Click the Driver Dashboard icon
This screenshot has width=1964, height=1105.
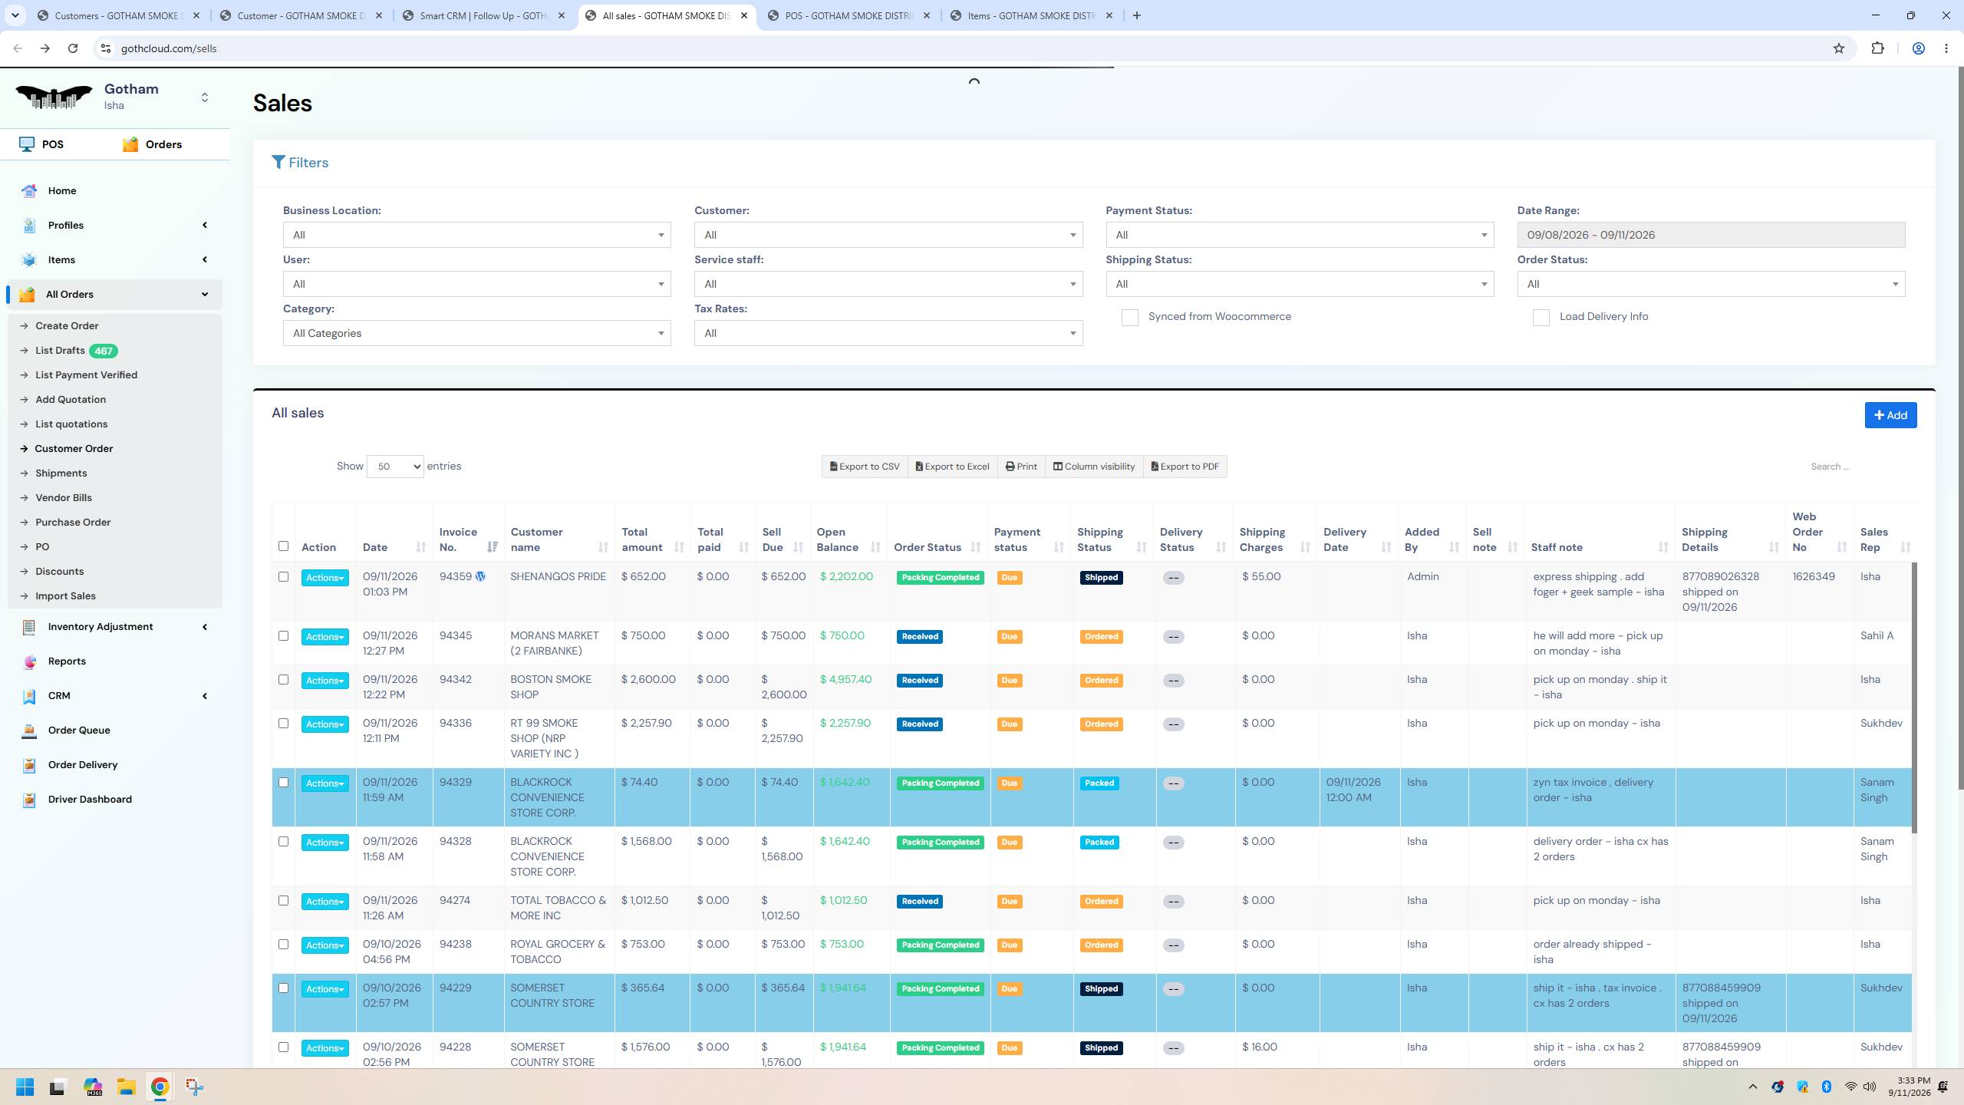[x=29, y=800]
